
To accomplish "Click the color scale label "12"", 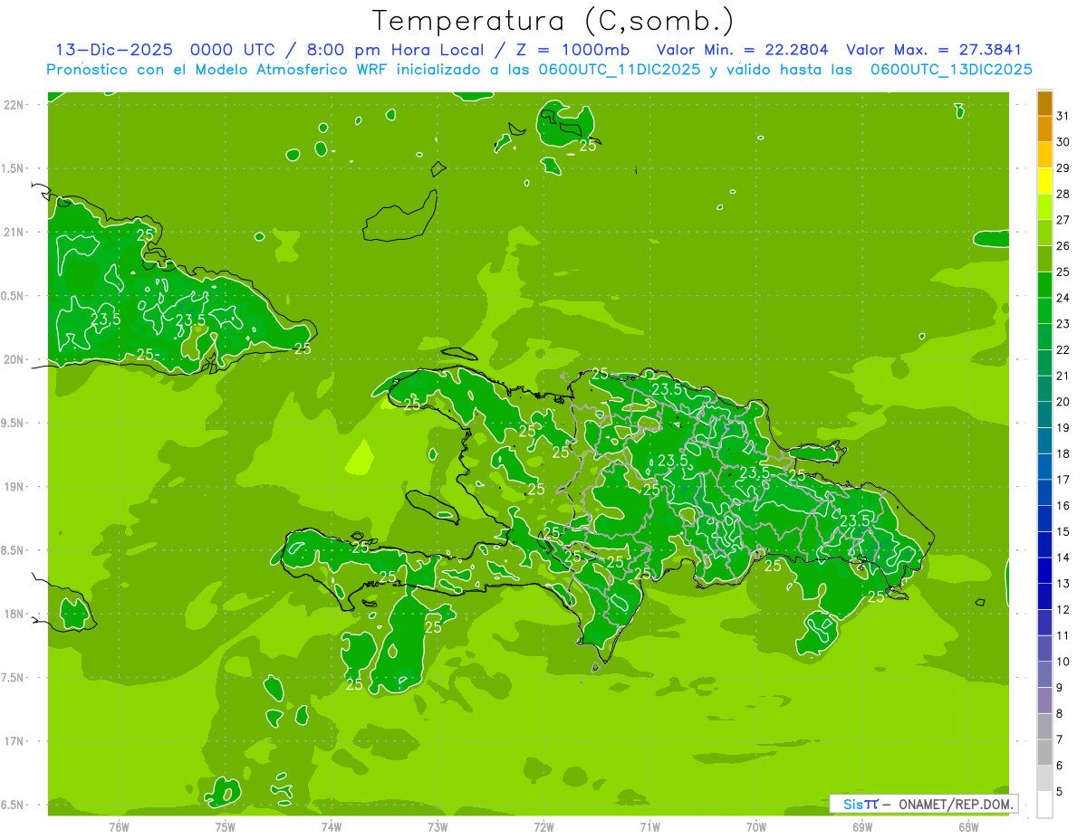I will click(1063, 610).
